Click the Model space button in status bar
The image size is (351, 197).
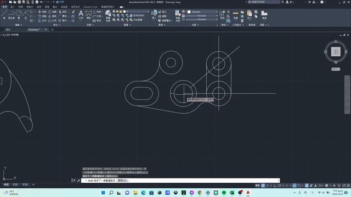pos(257,186)
